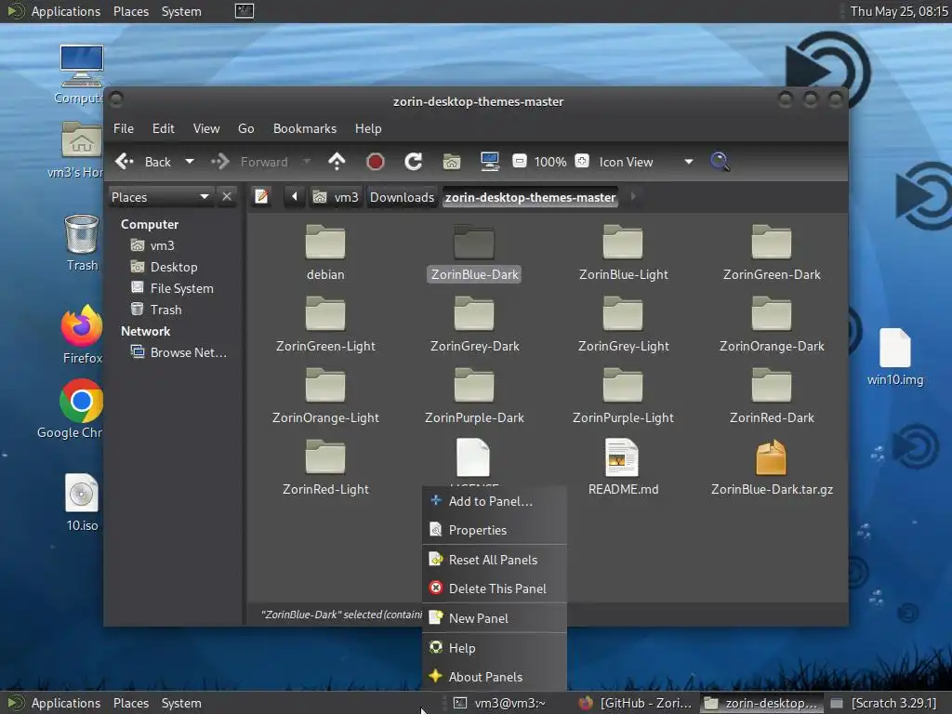Screen dimensions: 952x714
Task: Toggle text location entry edit button
Action: [x=262, y=197]
